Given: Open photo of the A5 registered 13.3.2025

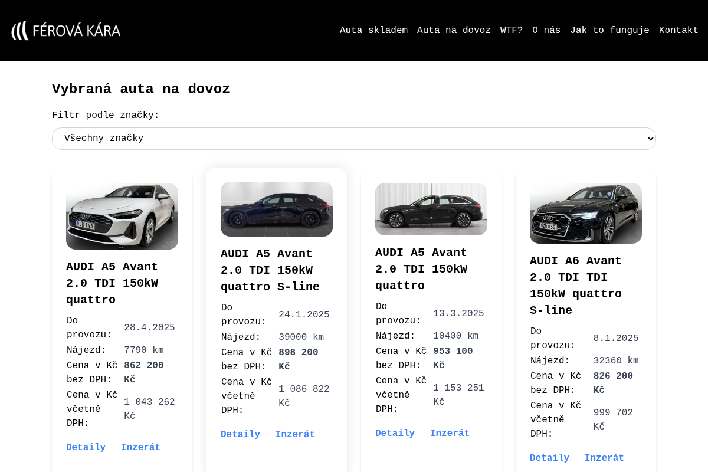Looking at the screenshot, I should pos(431,209).
